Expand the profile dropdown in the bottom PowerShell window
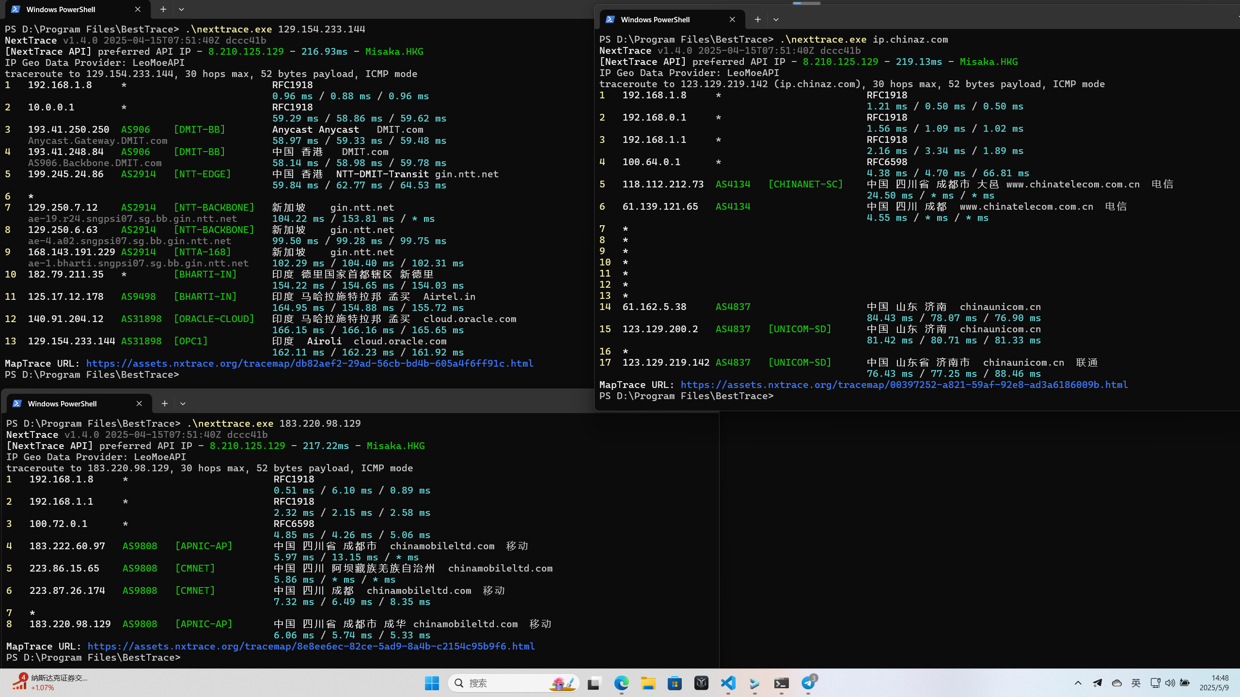1240x697 pixels. click(x=183, y=403)
